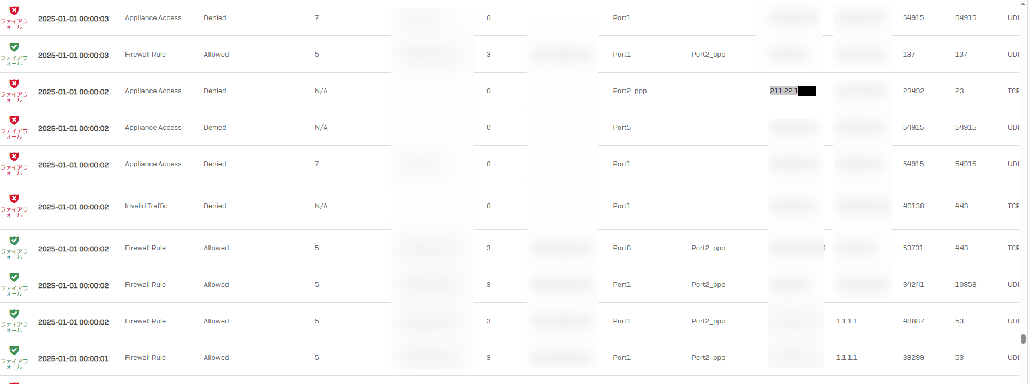
Task: Click the red firewall icon in the Port5 row
Action: [14, 121]
